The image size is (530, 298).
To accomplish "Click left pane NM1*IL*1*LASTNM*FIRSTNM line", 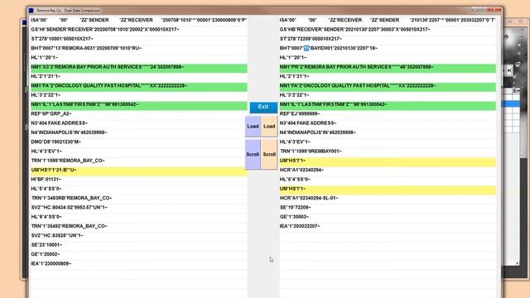I will (x=138, y=105).
